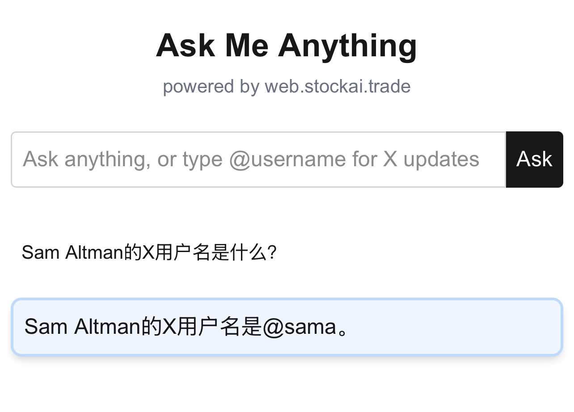This screenshot has width=574, height=412.
Task: Click 'Sam Altman' in the answer box
Action: pos(83,327)
